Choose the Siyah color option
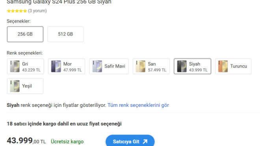The height and width of the screenshot is (146, 260). [x=192, y=66]
